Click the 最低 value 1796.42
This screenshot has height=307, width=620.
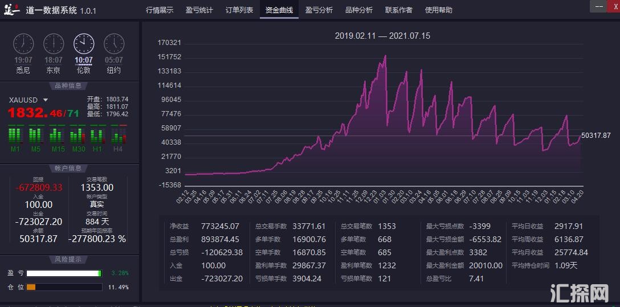pos(117,114)
